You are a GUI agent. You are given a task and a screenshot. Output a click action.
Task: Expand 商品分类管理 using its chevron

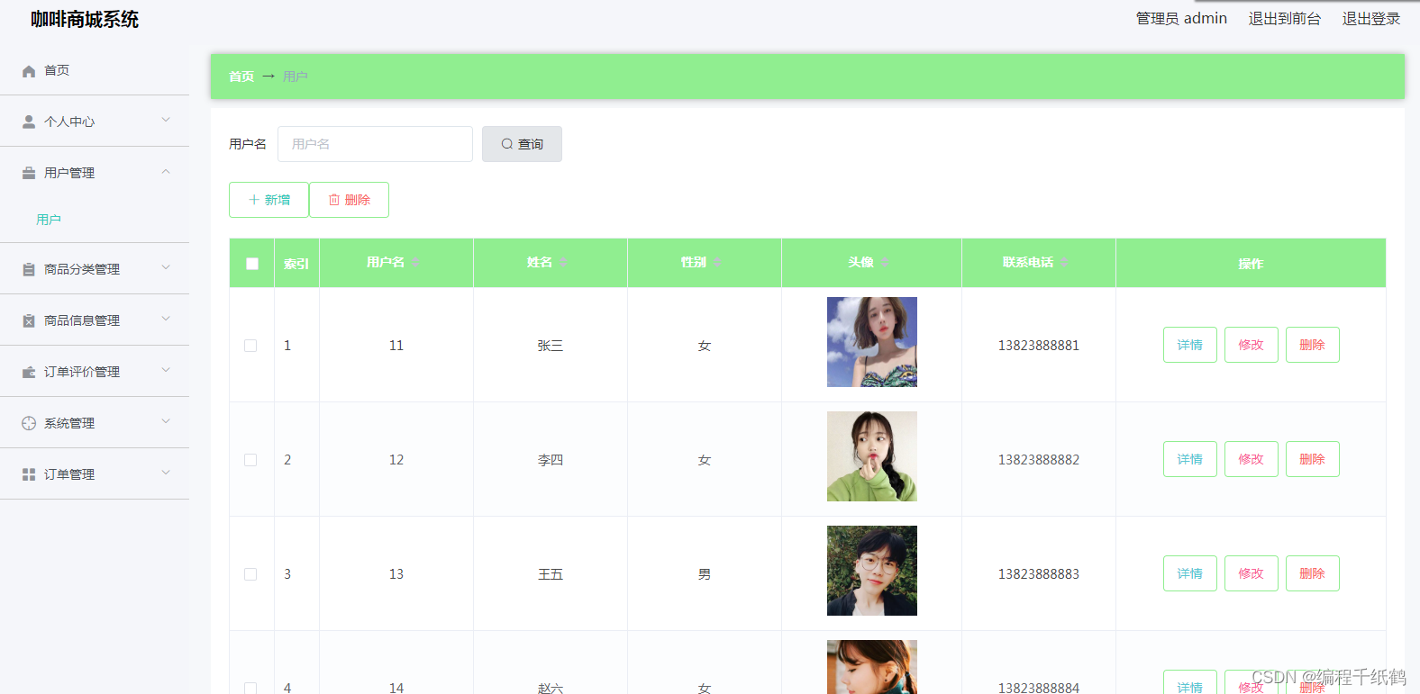click(x=166, y=267)
